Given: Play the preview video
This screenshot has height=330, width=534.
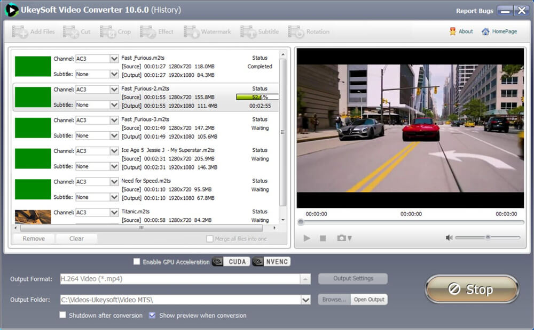Looking at the screenshot, I should [x=307, y=238].
